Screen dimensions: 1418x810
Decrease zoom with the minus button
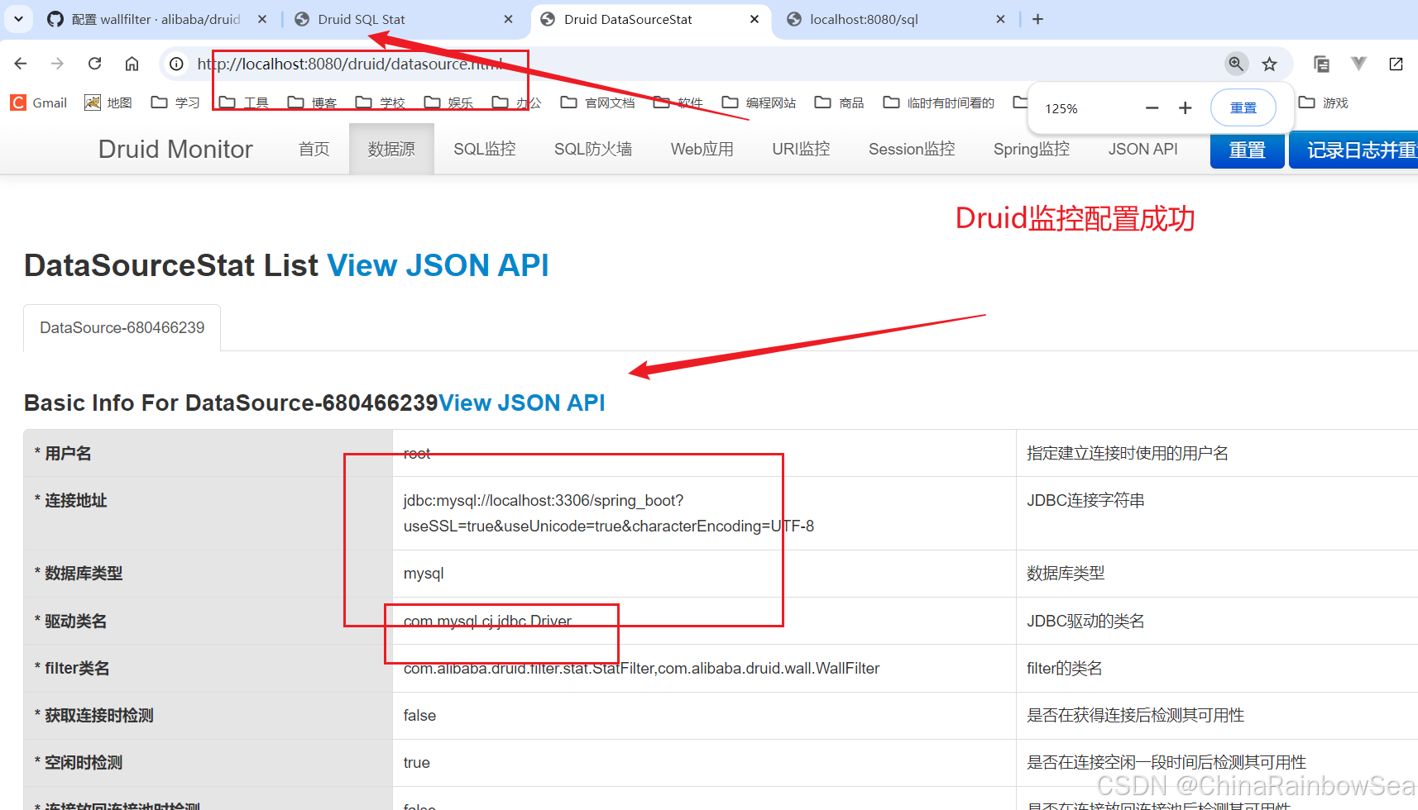pos(1152,108)
